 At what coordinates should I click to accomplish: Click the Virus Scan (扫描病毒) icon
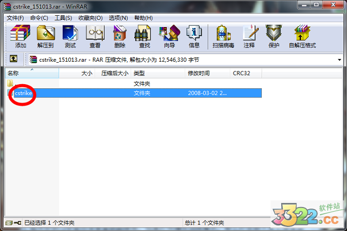pos(223,36)
